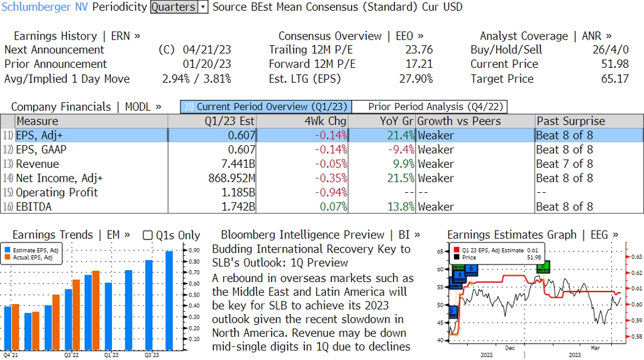Open Earnings Estimates Graph EEG link
Viewport: 644px width, 360px height.
pyautogui.click(x=532, y=235)
